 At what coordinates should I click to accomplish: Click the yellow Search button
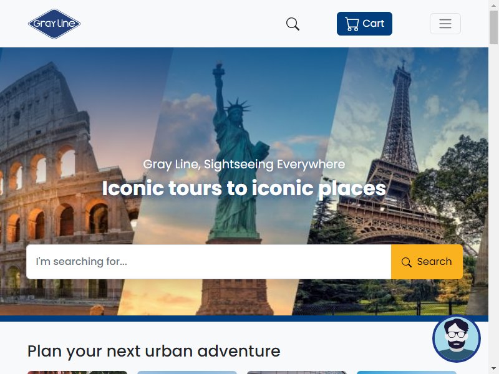click(x=427, y=262)
